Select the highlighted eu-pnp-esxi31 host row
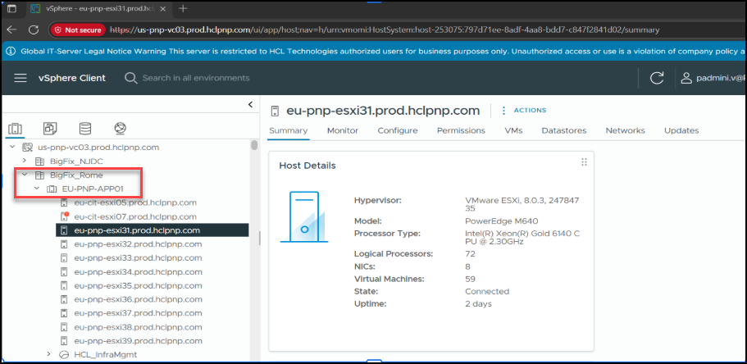The width and height of the screenshot is (747, 364). pyautogui.click(x=153, y=230)
